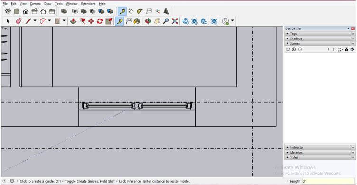The height and width of the screenshot is (185, 357).
Task: Open the Edit menu
Action: point(14,4)
